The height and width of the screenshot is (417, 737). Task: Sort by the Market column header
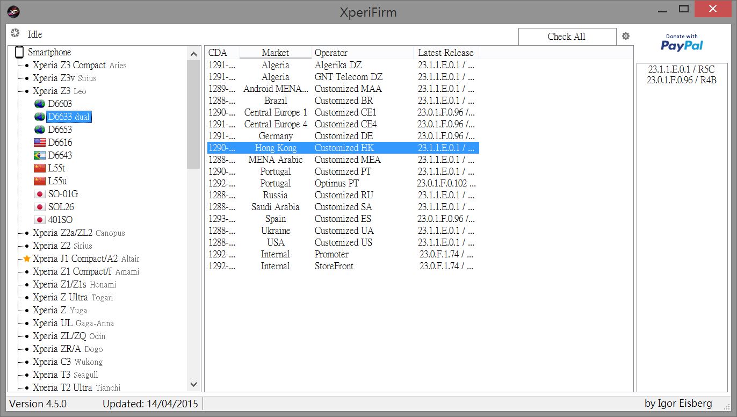coord(276,53)
